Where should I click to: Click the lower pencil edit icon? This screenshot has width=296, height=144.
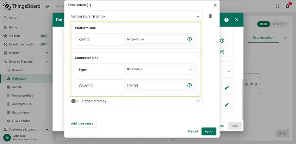[x=227, y=105]
